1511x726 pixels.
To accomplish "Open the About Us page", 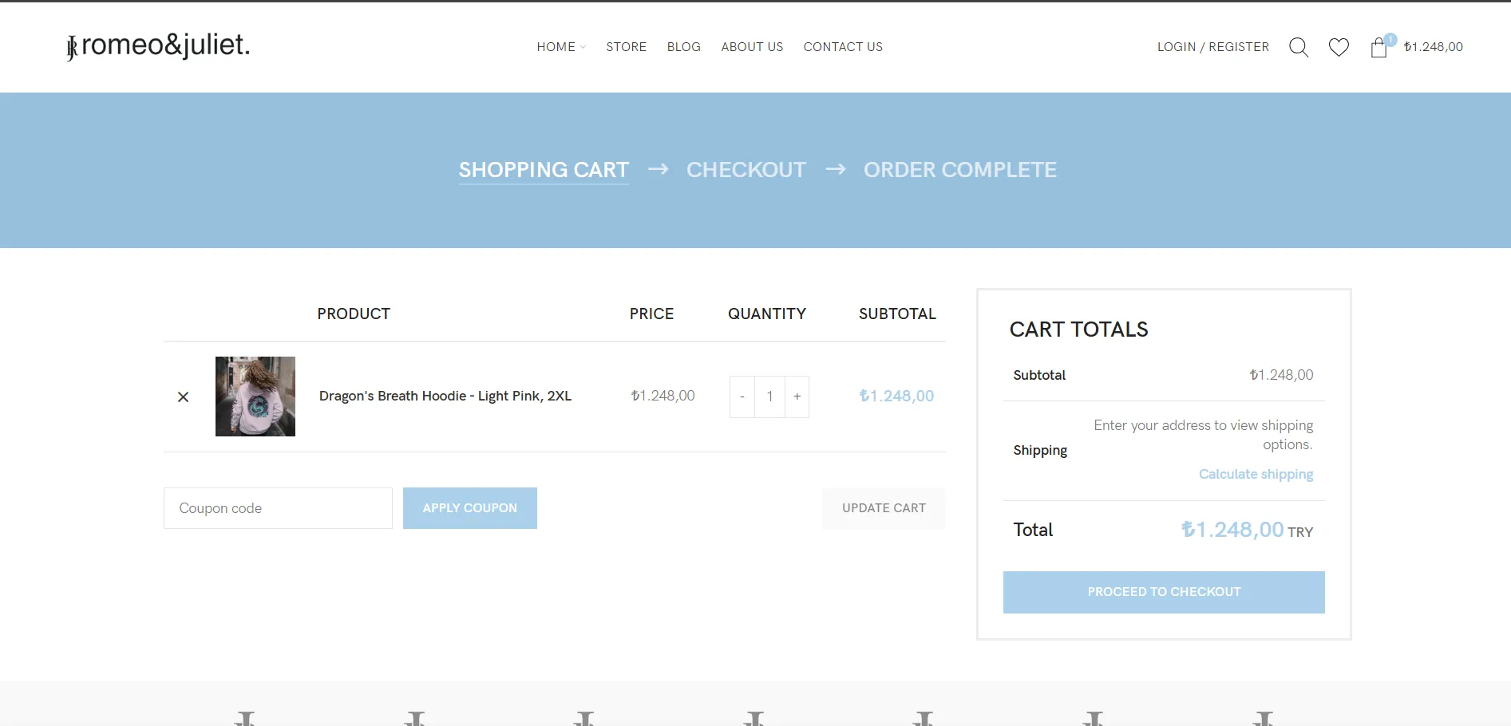I will [x=752, y=47].
